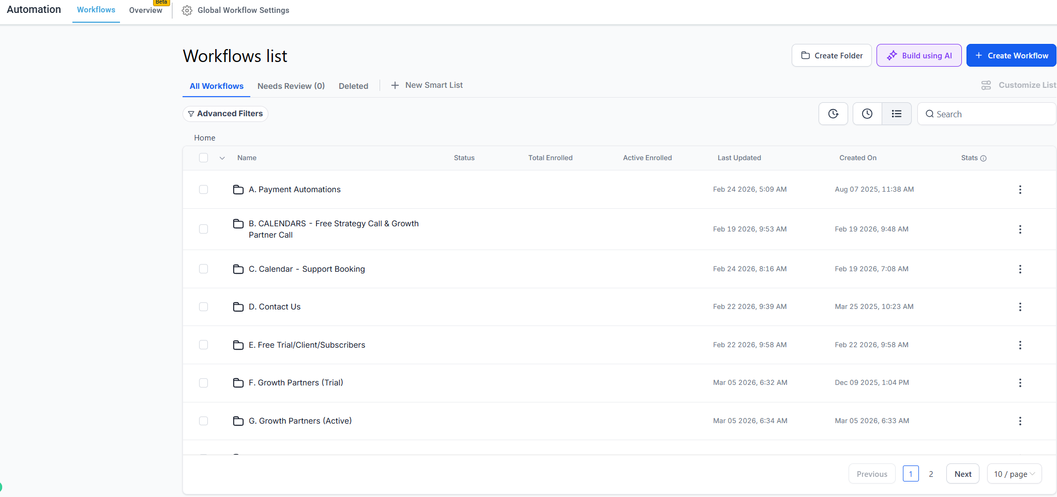Click the folder icon for A. Payment Automations
This screenshot has height=497, width=1057.
click(x=238, y=190)
